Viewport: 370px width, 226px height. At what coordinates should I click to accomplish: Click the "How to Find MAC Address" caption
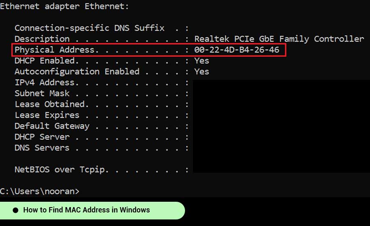click(x=86, y=210)
